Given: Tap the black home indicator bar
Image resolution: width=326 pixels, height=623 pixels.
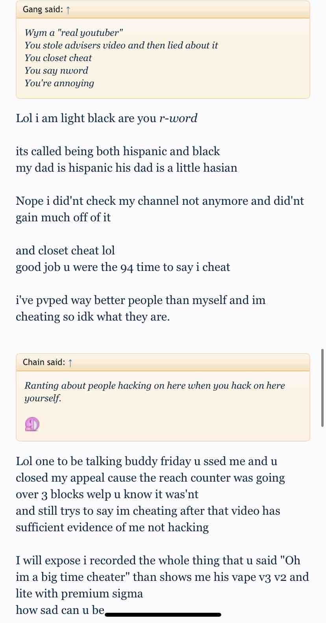Looking at the screenshot, I should click(163, 614).
